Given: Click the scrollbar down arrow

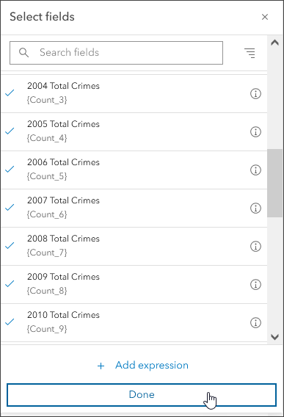Looking at the screenshot, I should 274,337.
